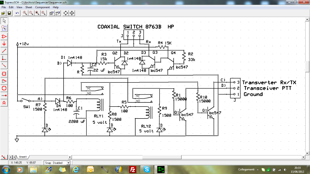Click the snap-to-grid icon at bottom left
This screenshot has height=174, width=310.
(3, 157)
